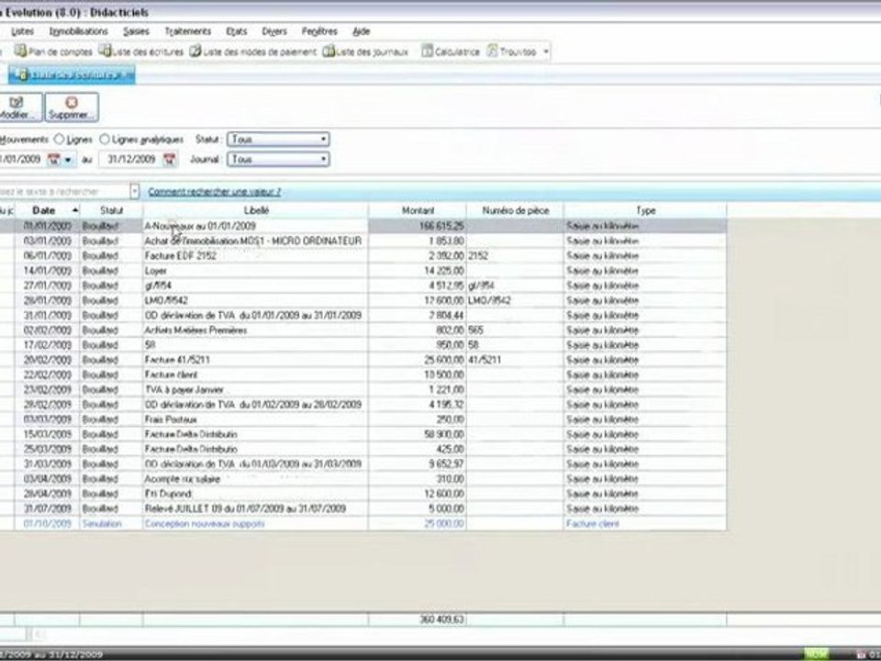Select the Liste des écritures tab
The height and width of the screenshot is (661, 881).
[72, 74]
